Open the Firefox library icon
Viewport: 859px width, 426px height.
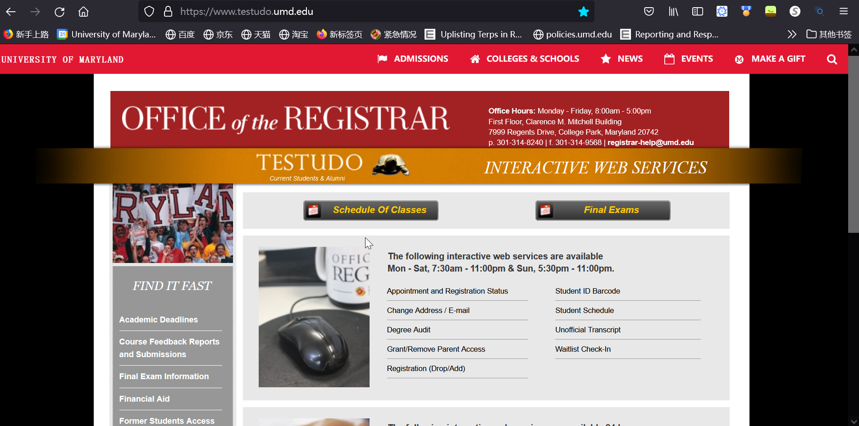click(673, 12)
